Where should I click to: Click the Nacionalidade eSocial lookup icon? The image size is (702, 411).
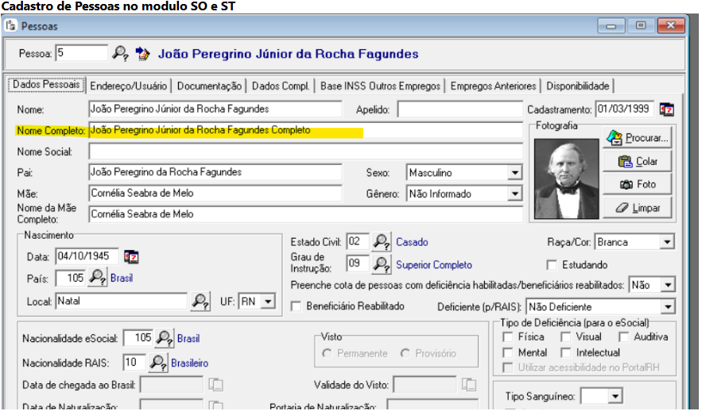click(164, 338)
